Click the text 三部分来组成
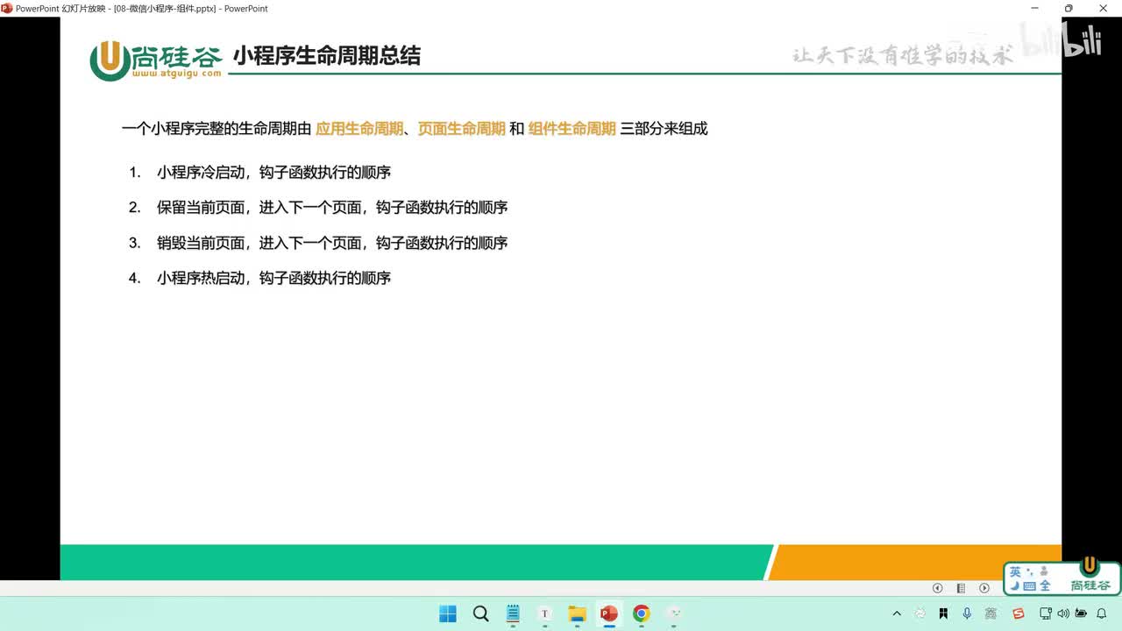 tap(664, 129)
